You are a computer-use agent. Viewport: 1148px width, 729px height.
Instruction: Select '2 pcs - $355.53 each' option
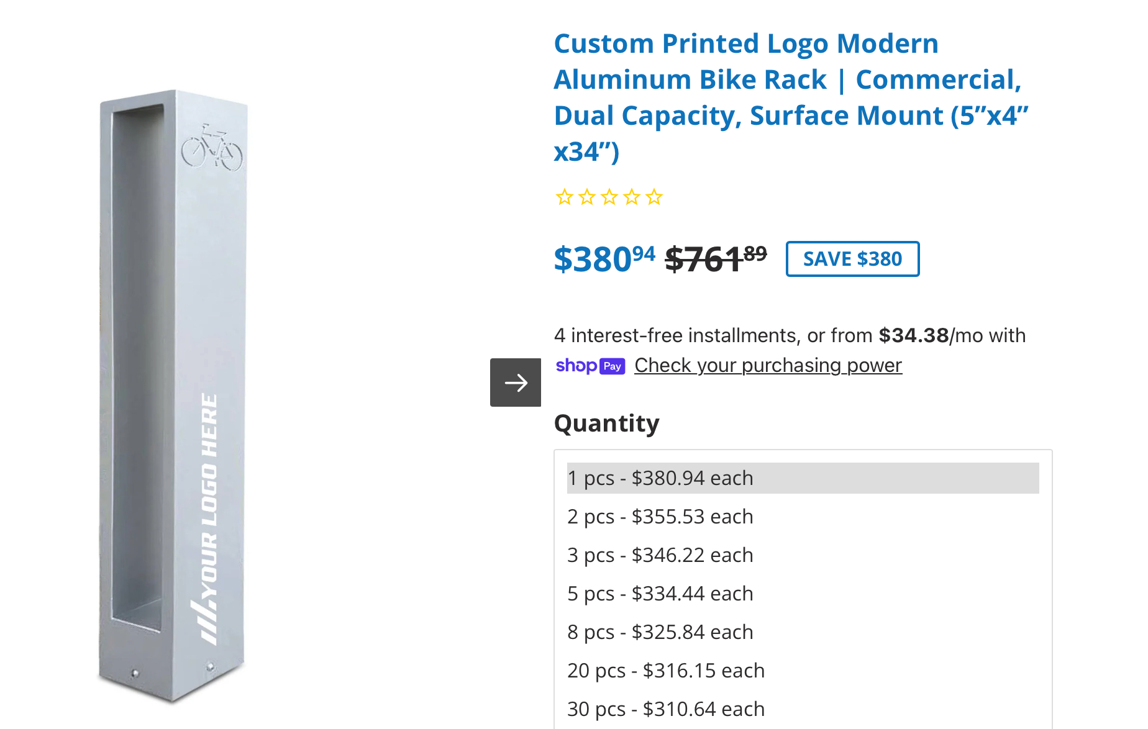pyautogui.click(x=660, y=517)
